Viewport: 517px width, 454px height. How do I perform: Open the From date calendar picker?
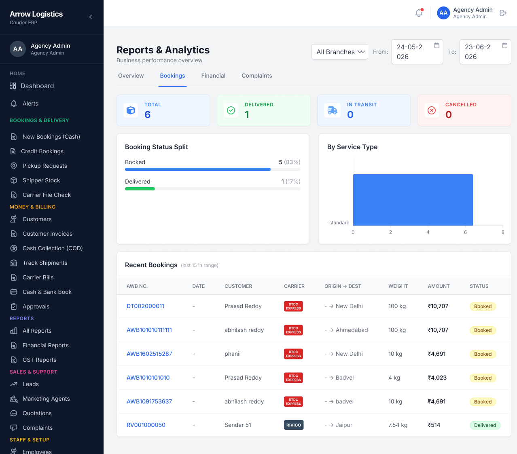pos(436,45)
